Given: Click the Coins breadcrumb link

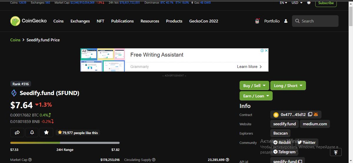Looking at the screenshot, I should coord(15,40).
